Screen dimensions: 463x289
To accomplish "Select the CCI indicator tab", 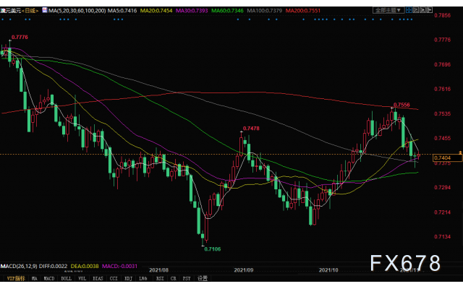I will coord(114,278).
